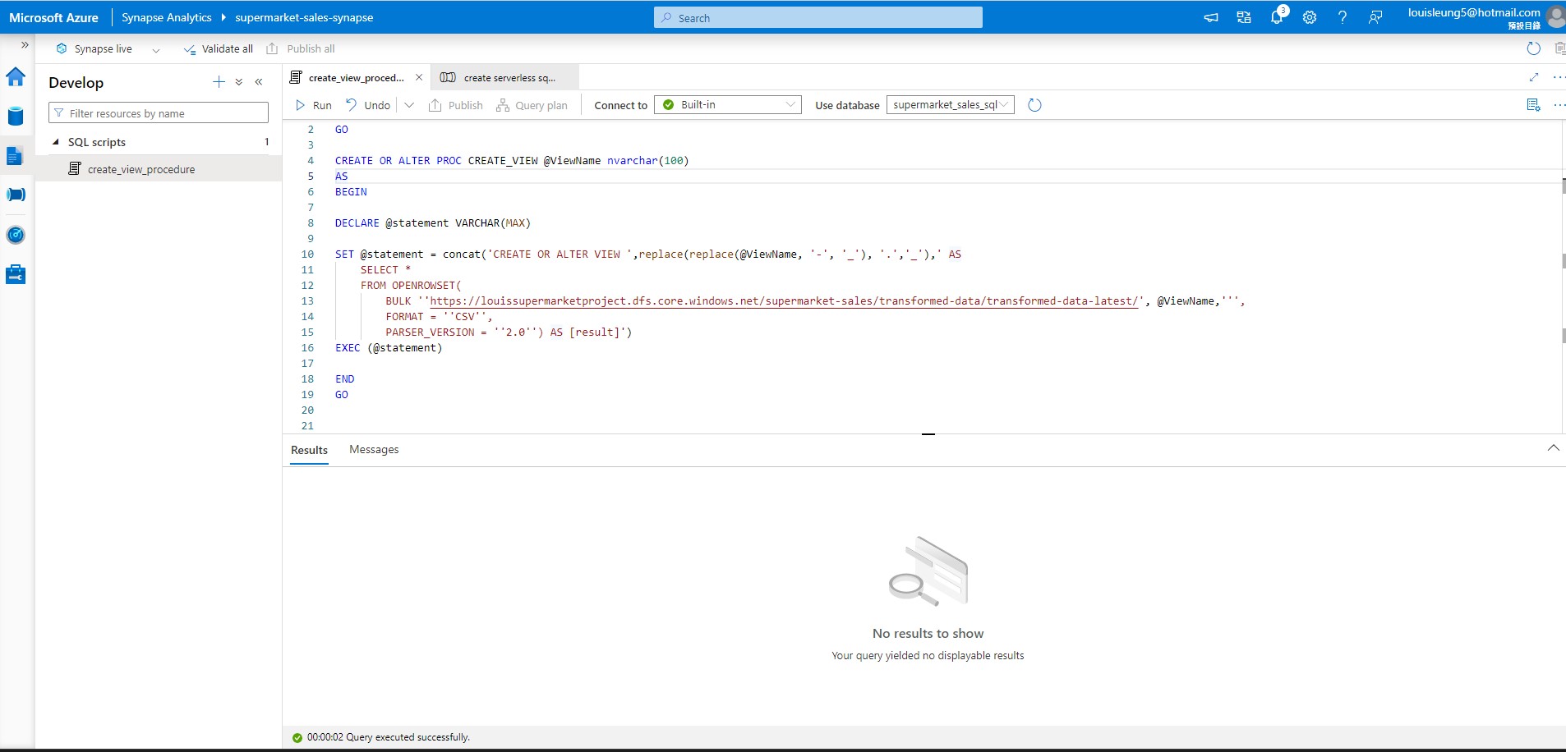The height and width of the screenshot is (752, 1566).
Task: Open the Manage hub
Action: click(x=15, y=274)
